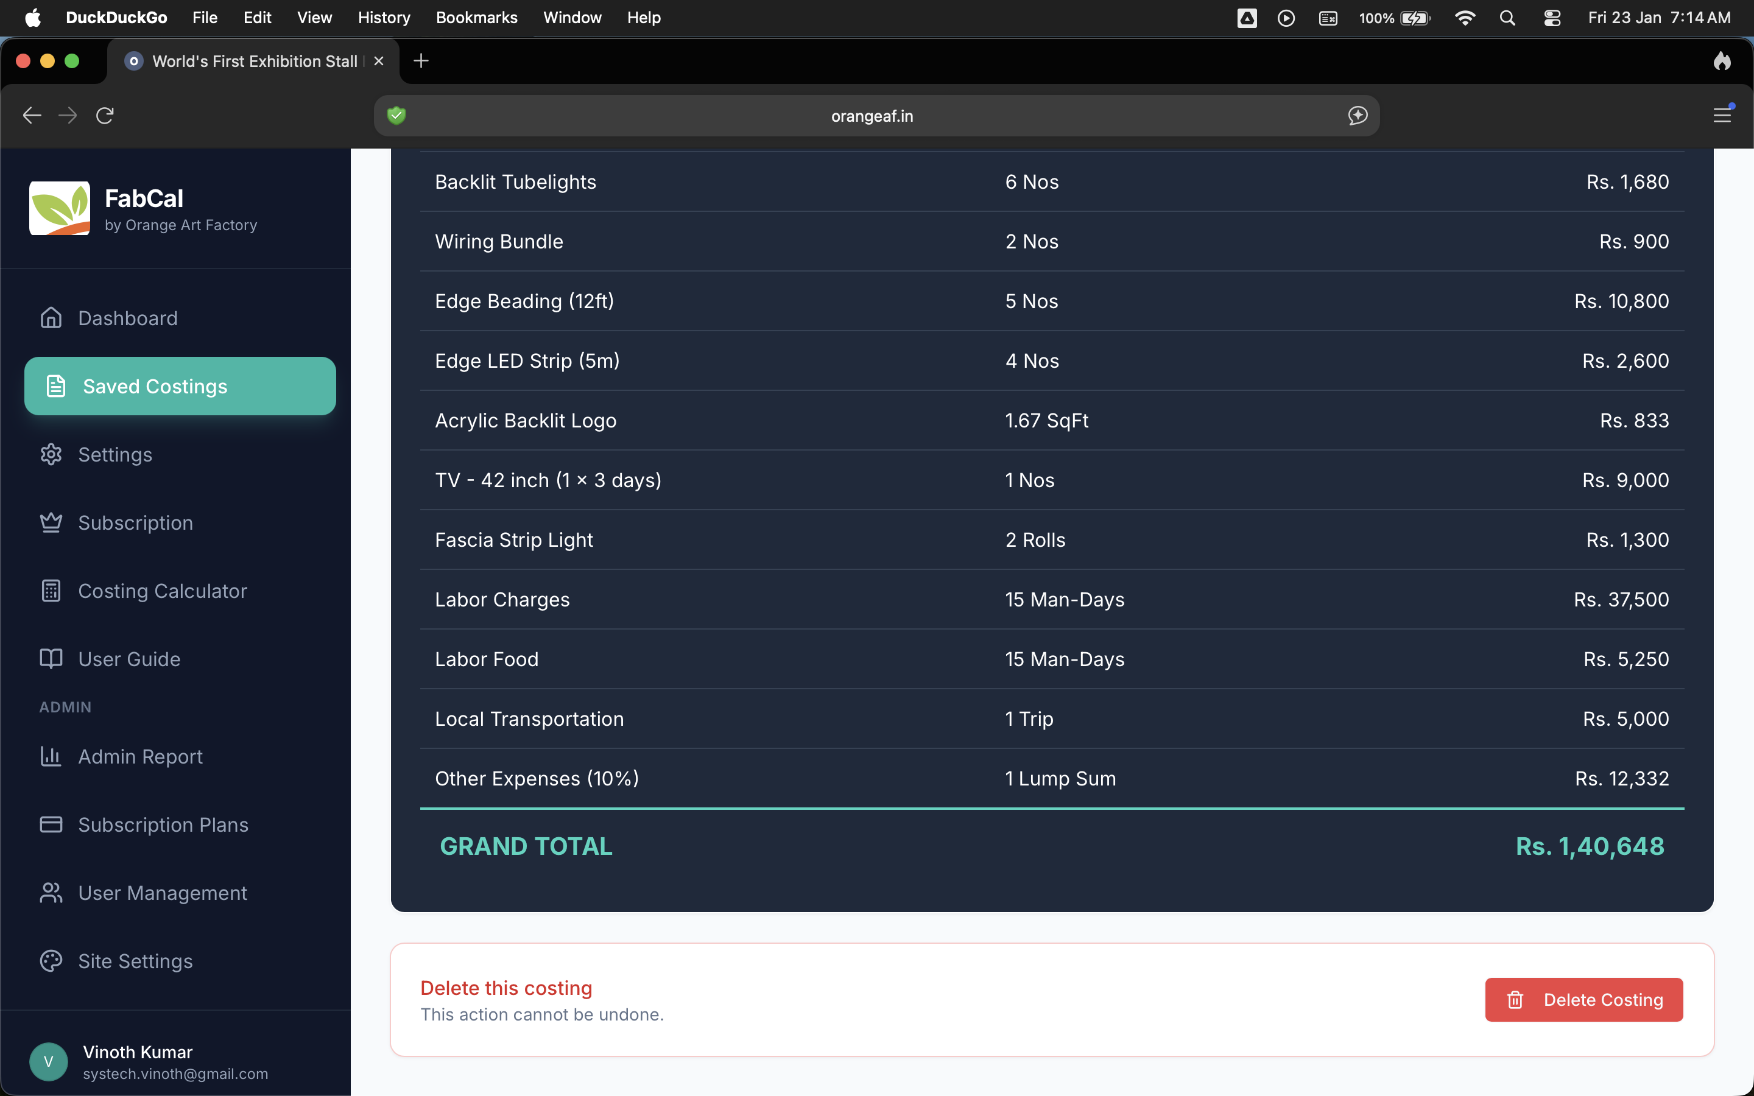Click the User Management people icon
The image size is (1754, 1096).
(51, 892)
